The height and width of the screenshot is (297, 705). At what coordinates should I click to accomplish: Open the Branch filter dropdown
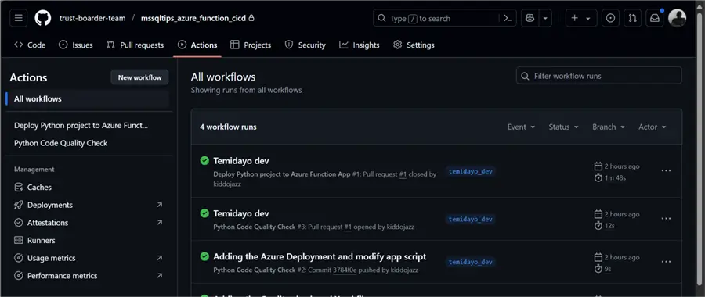tap(609, 127)
